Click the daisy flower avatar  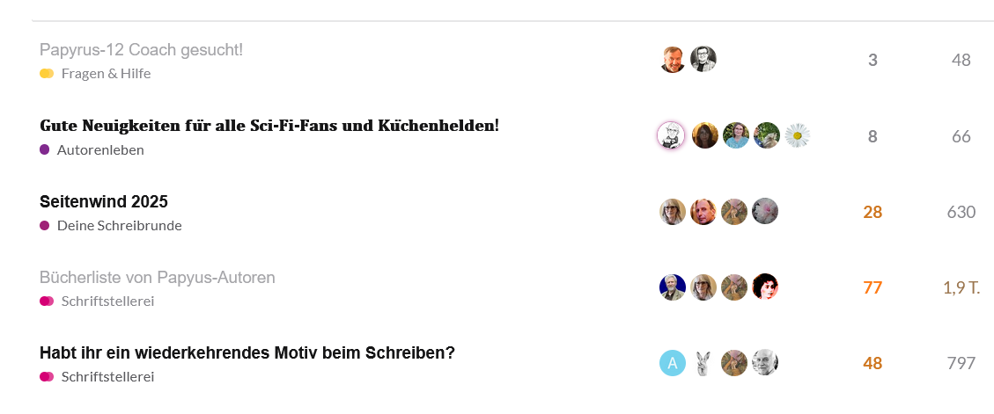tap(797, 135)
